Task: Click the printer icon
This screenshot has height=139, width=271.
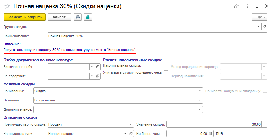Action: tap(78, 17)
